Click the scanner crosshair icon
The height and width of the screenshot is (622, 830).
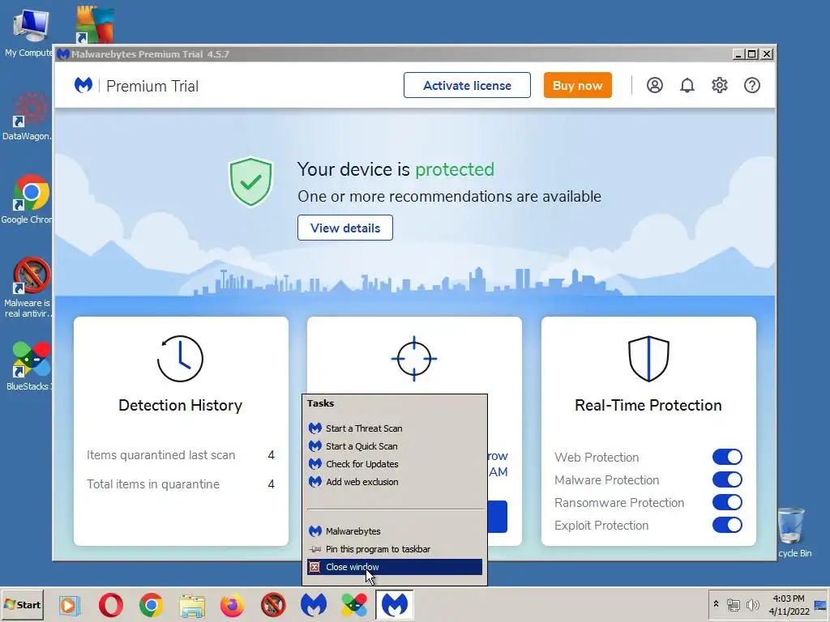(x=414, y=358)
